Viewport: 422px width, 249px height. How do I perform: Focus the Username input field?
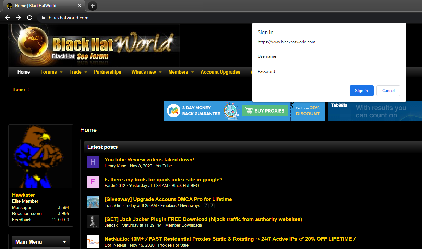pyautogui.click(x=341, y=56)
